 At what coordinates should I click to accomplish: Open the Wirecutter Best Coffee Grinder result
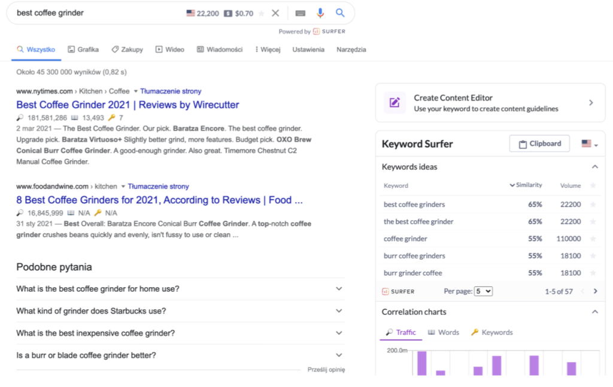click(x=128, y=105)
